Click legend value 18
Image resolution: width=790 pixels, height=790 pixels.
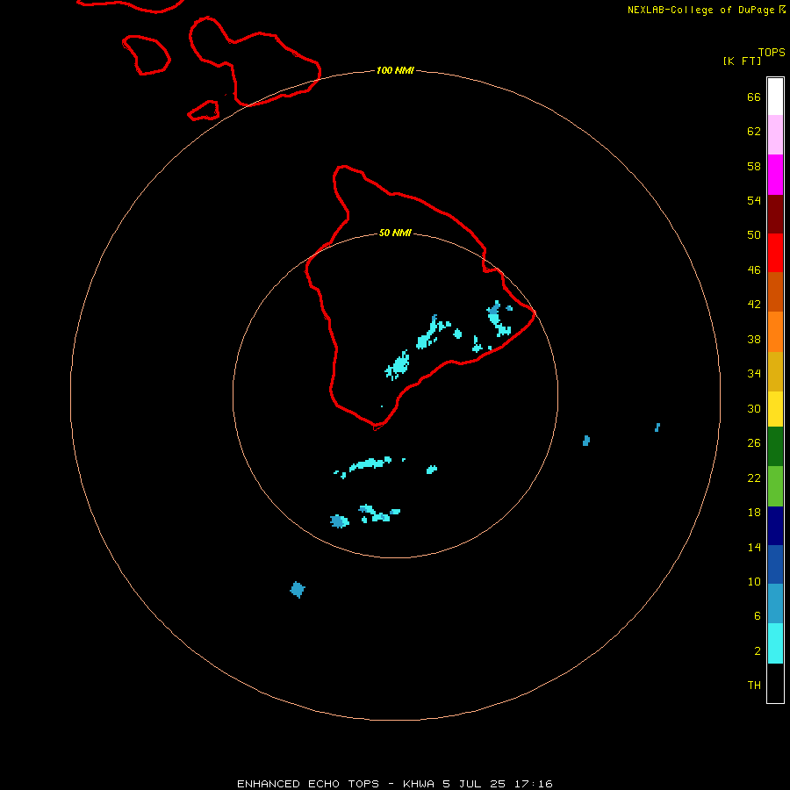[754, 513]
